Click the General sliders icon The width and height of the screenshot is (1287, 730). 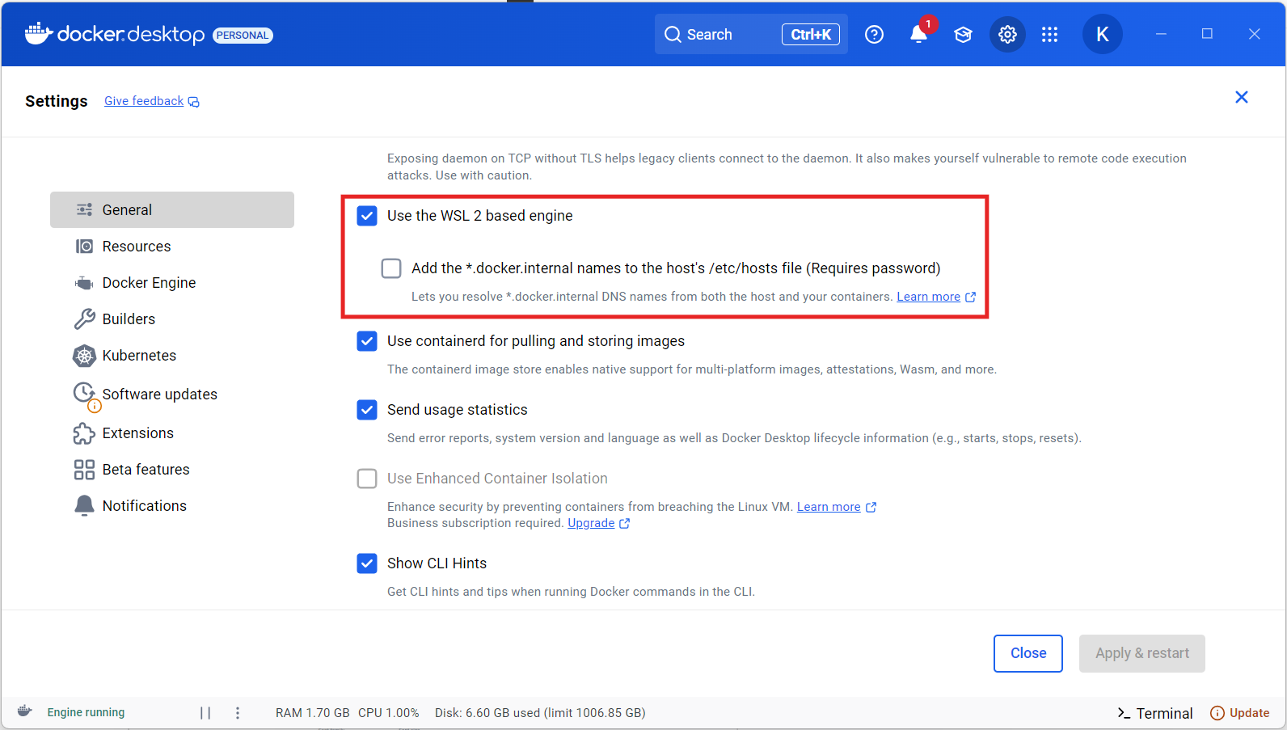[x=84, y=209]
